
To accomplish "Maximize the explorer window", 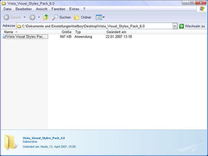I will click(192, 3).
